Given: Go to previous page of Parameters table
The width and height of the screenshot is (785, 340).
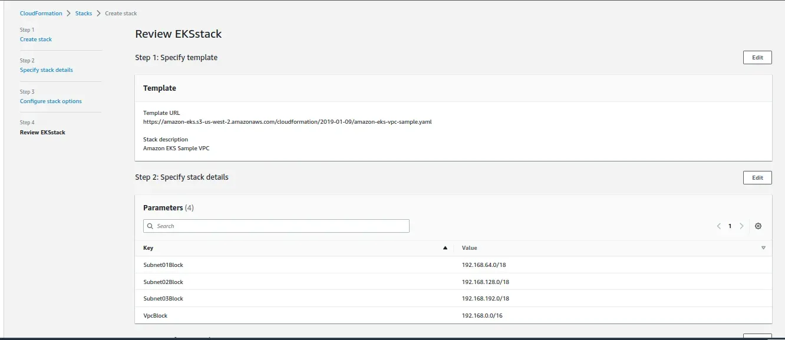Looking at the screenshot, I should pyautogui.click(x=718, y=226).
